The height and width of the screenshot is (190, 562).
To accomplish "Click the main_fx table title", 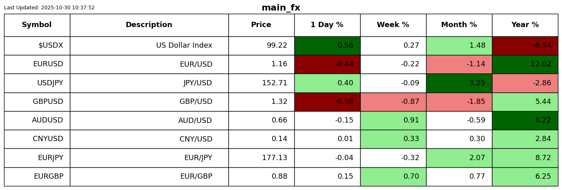I will point(281,8).
